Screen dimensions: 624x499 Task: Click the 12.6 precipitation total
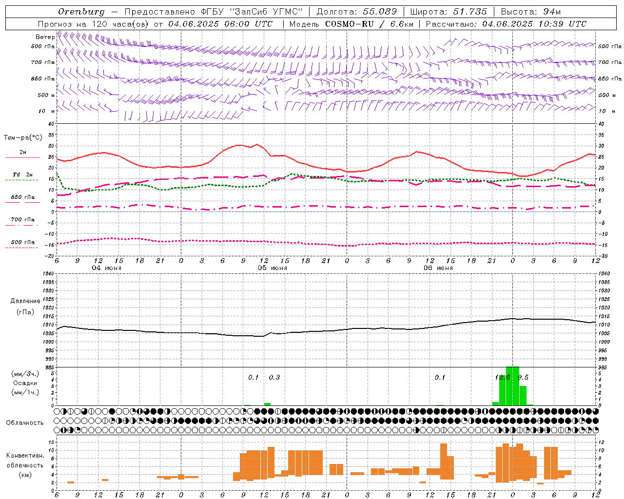tap(502, 378)
